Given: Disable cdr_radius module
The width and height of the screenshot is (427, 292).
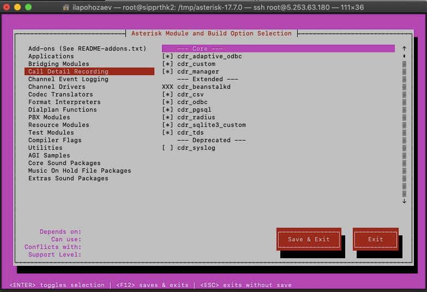Looking at the screenshot, I should pyautogui.click(x=167, y=117).
